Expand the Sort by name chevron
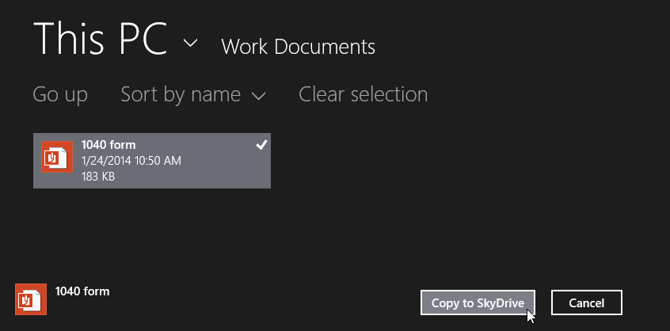This screenshot has width=670, height=331. coord(258,97)
